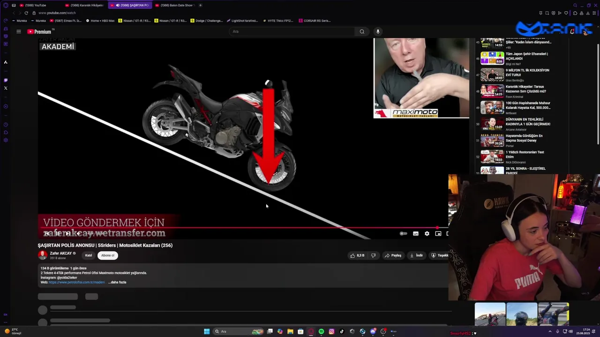Open File Explorer from the taskbar
The height and width of the screenshot is (337, 600).
pyautogui.click(x=290, y=331)
